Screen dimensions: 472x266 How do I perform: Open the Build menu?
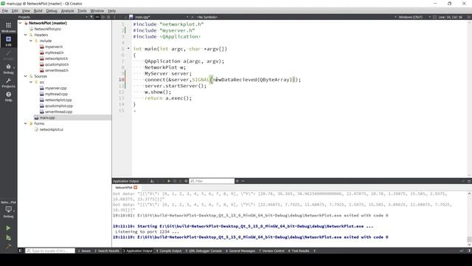38,11
